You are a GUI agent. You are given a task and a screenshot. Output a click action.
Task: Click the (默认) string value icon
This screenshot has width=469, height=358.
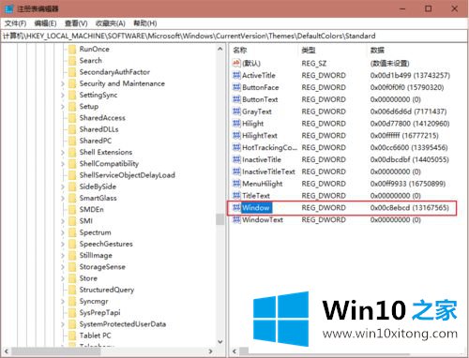point(236,64)
